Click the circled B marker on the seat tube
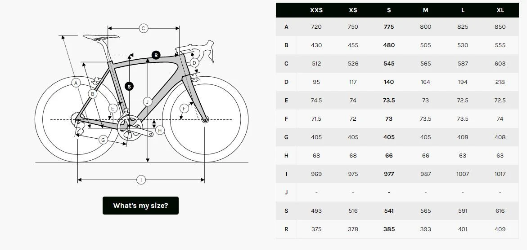527x250 pixels. click(x=92, y=94)
